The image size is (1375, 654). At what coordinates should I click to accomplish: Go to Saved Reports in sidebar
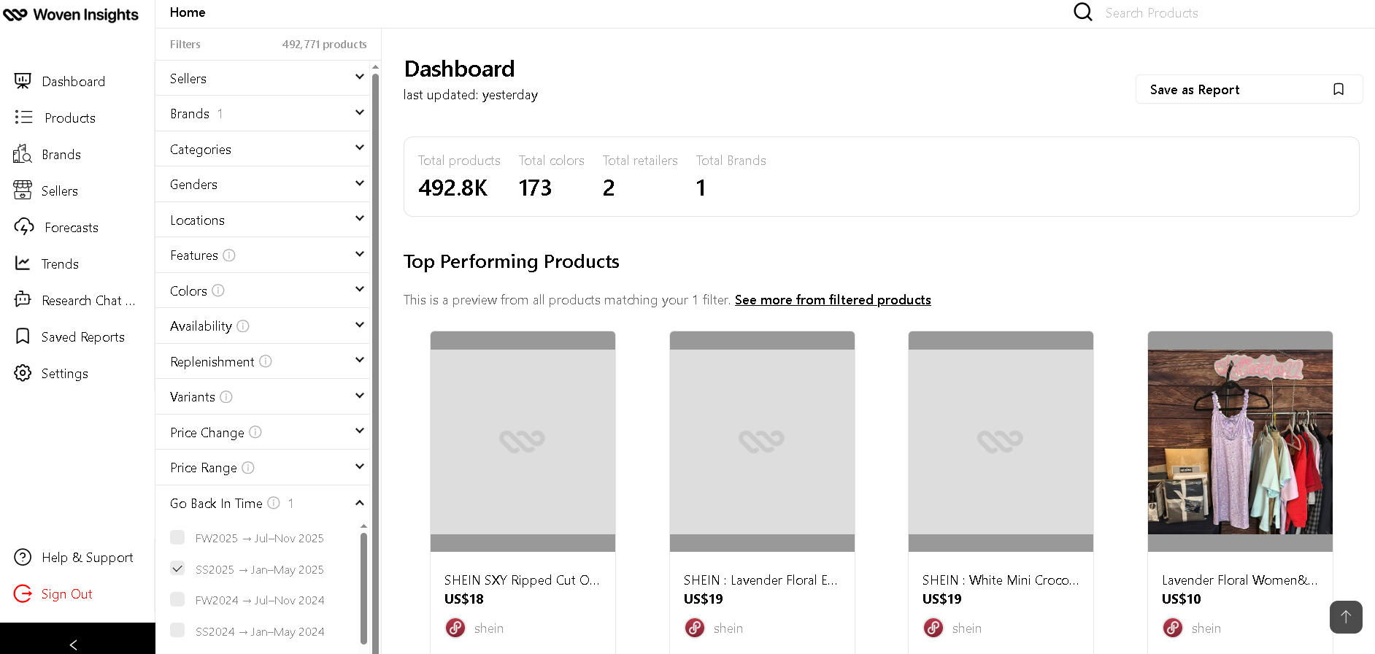(x=82, y=336)
